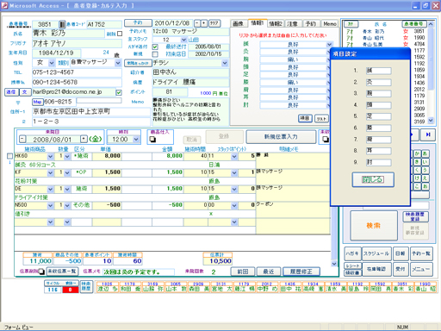This screenshot has width=441, height=331.
Task: Open the 12:00 time dropdown
Action: coord(136,140)
